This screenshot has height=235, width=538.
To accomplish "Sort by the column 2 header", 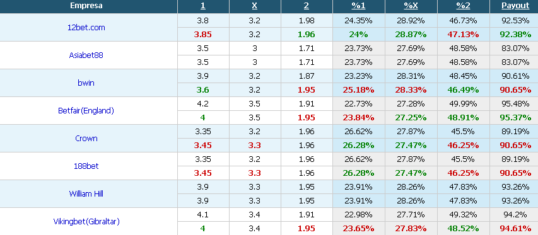I will [x=307, y=6].
